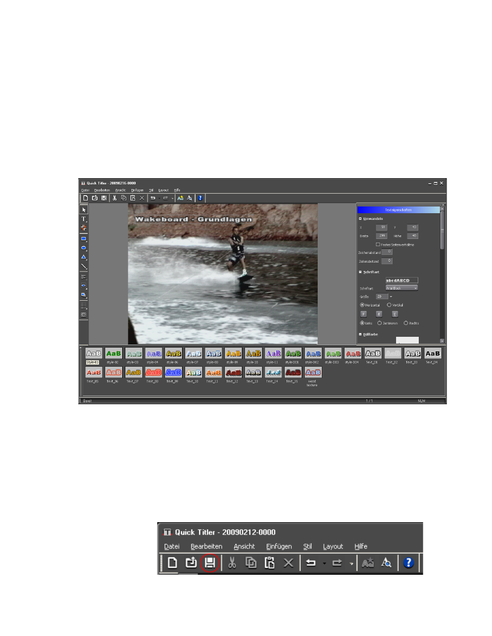Screen dimensions: 492x636
Task: Open the undo history arrow in the Quick Titler window toolbar
Action: [x=159, y=198]
